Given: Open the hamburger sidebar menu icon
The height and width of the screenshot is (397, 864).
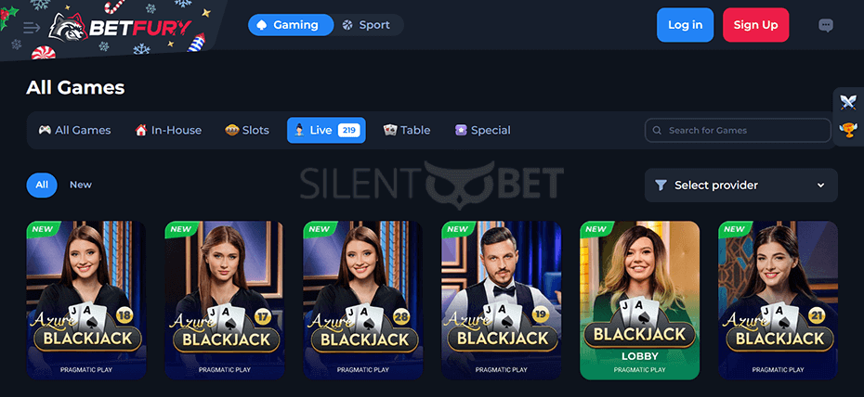Looking at the screenshot, I should (x=32, y=28).
